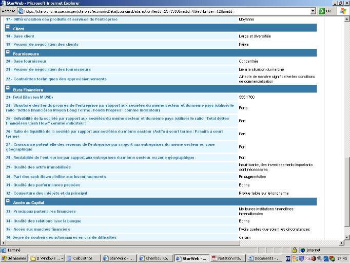The height and width of the screenshot is (263, 350).
Task: Click the horizontal scrollbar thumb
Action: tap(123, 242)
